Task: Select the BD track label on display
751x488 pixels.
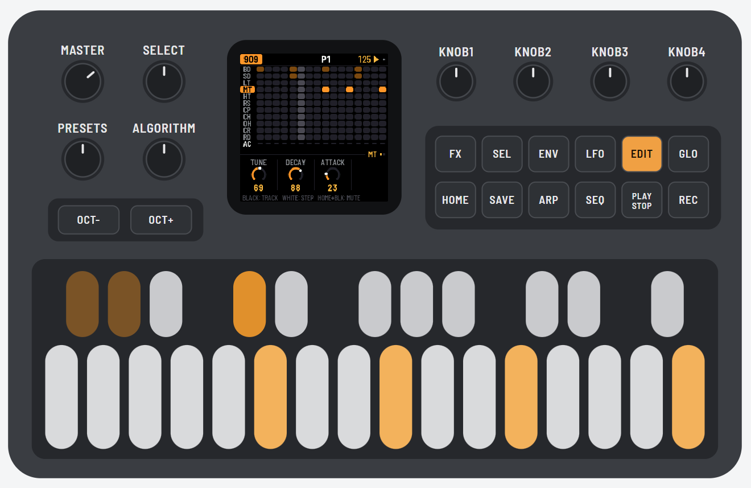Action: (x=247, y=69)
